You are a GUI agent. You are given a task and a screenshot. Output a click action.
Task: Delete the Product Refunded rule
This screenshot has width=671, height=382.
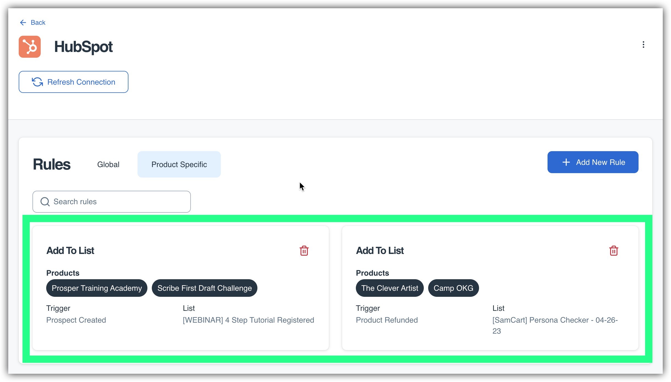(x=614, y=251)
